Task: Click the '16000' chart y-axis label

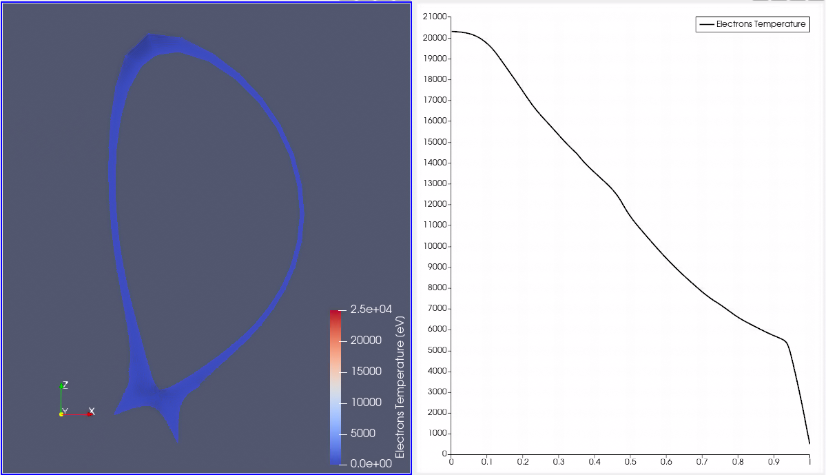Action: pos(435,121)
